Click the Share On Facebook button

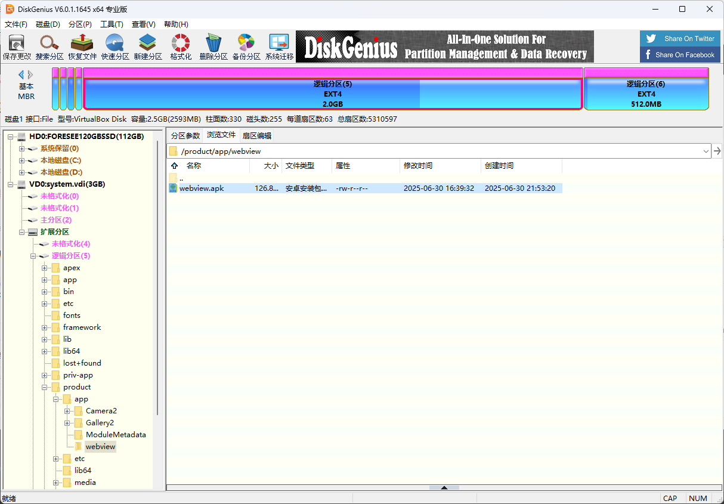tap(680, 54)
